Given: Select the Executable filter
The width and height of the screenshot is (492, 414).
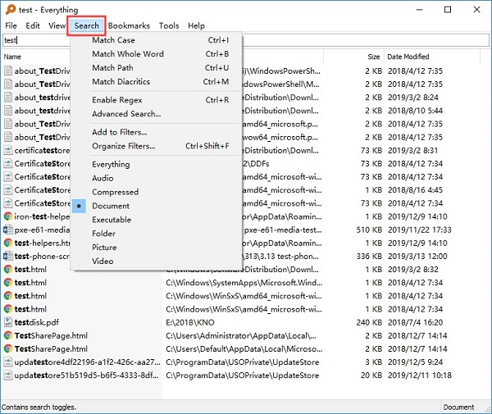Looking at the screenshot, I should pos(157,220).
